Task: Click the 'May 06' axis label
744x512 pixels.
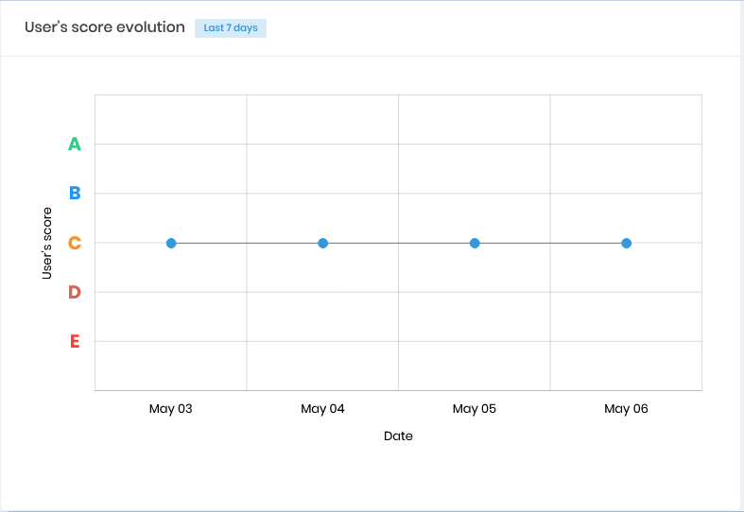Action: [x=627, y=409]
